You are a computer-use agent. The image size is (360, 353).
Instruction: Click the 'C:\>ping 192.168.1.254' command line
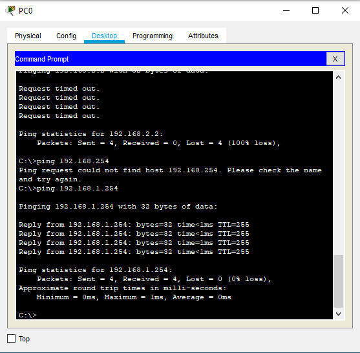[69, 188]
